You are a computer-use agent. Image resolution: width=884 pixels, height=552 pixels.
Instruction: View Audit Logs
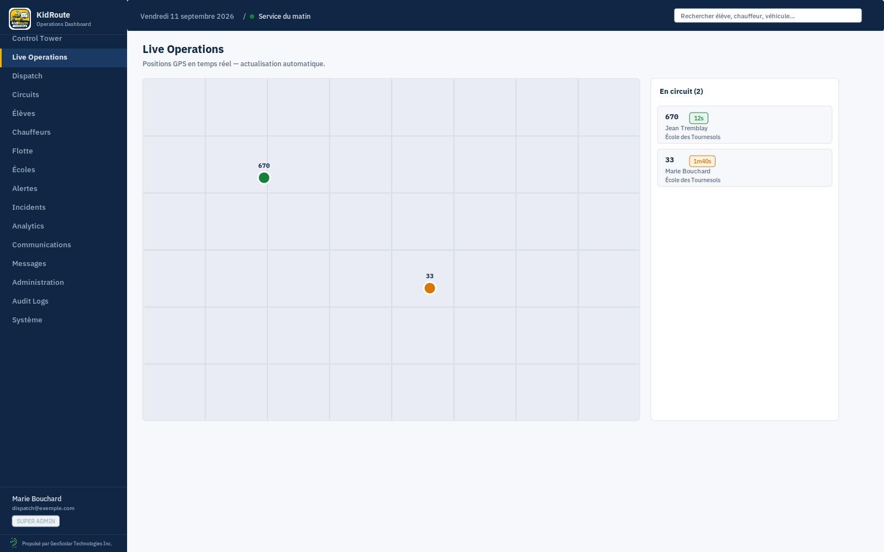[64, 301]
